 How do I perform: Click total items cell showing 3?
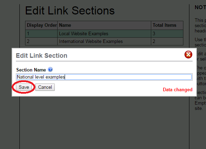click(x=167, y=34)
